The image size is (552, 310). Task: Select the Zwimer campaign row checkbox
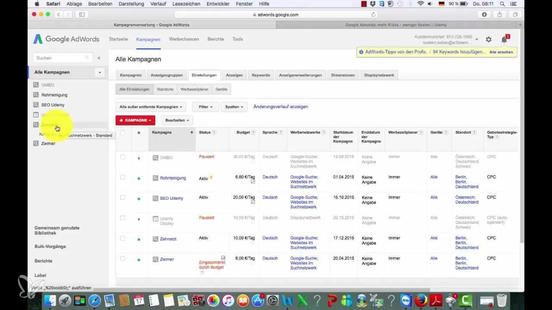coord(122,258)
